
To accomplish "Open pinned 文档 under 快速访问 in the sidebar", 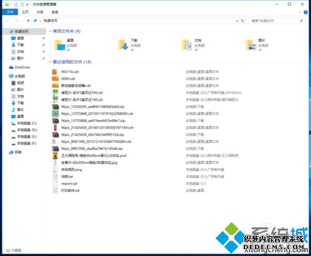I will [x=21, y=52].
